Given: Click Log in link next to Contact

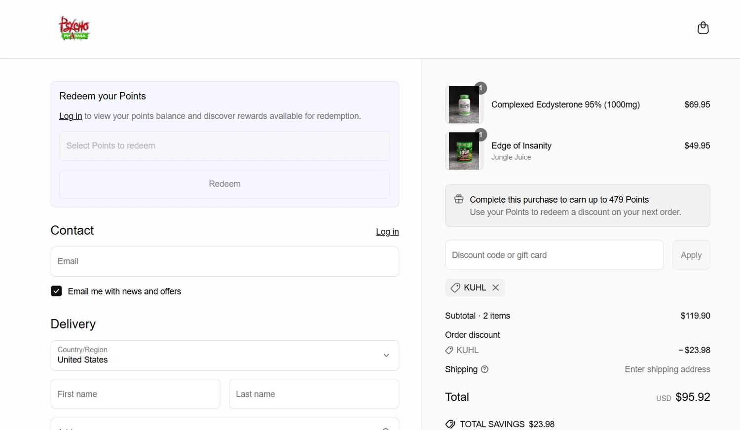Looking at the screenshot, I should [x=387, y=232].
